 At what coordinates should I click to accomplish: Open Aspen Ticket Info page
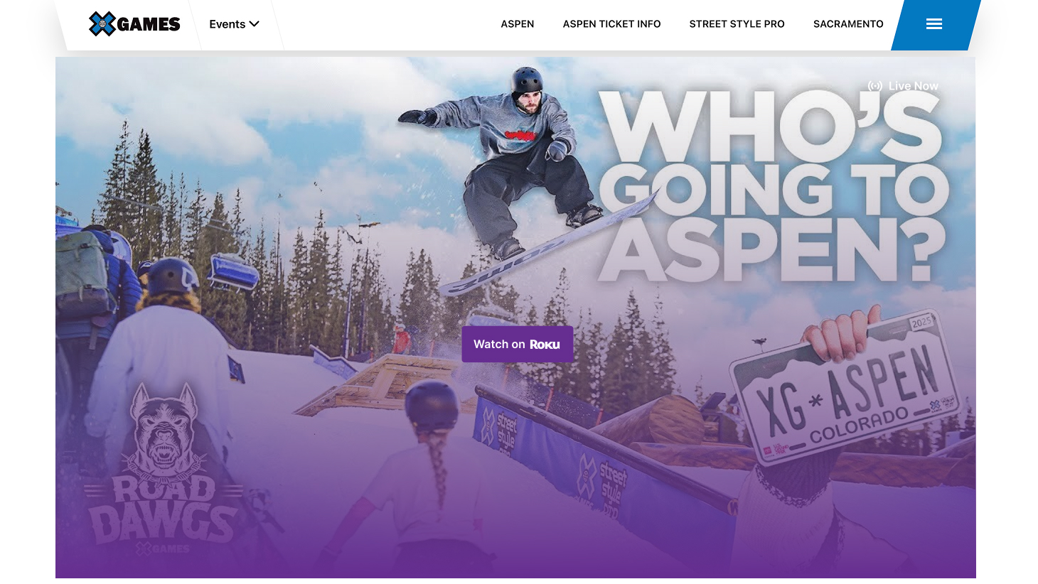[x=611, y=24]
